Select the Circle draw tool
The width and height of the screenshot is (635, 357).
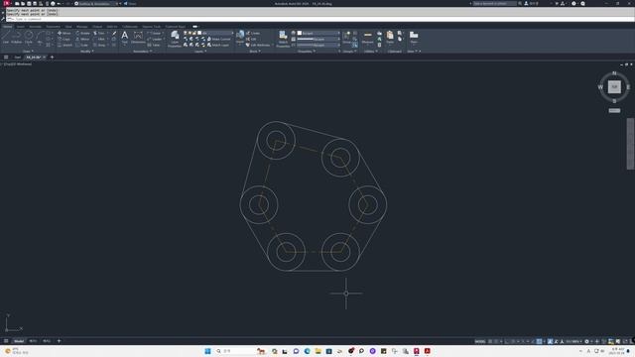click(29, 37)
